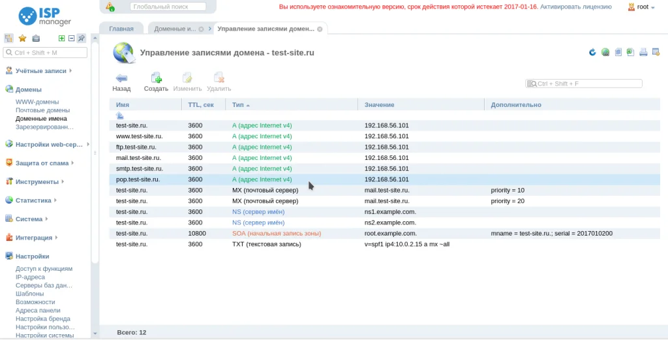Open favorites with the star icon

[22, 39]
